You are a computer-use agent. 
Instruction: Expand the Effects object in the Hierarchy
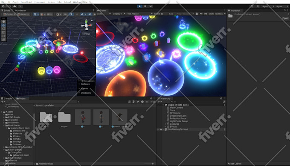pos(165,127)
